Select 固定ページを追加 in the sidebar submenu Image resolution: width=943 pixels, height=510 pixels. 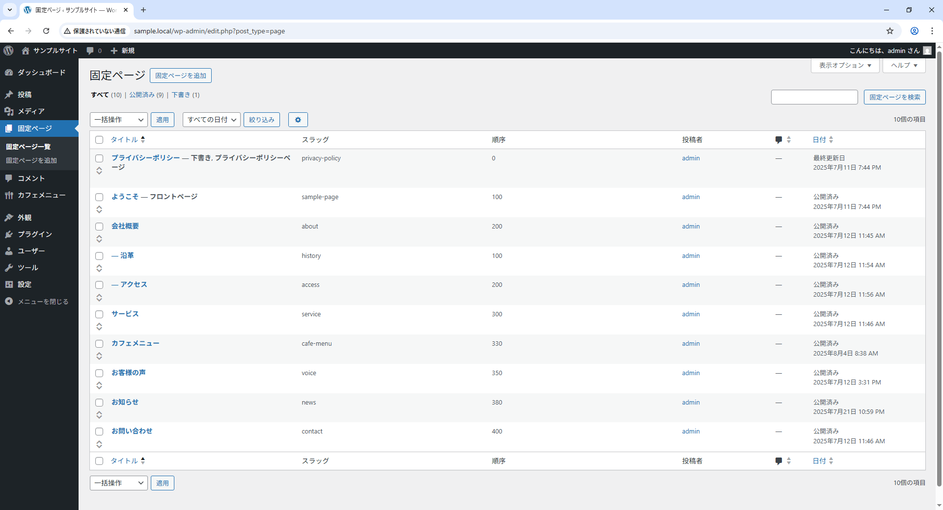click(x=31, y=160)
